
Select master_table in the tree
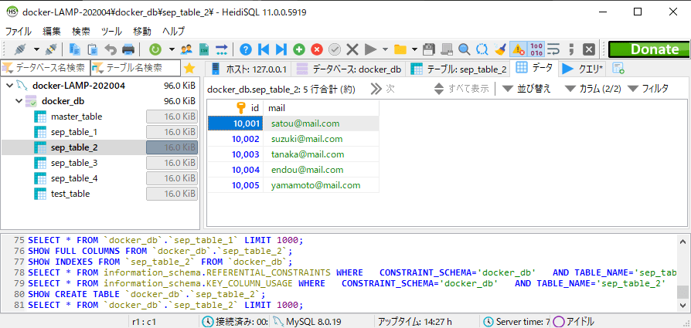(77, 117)
